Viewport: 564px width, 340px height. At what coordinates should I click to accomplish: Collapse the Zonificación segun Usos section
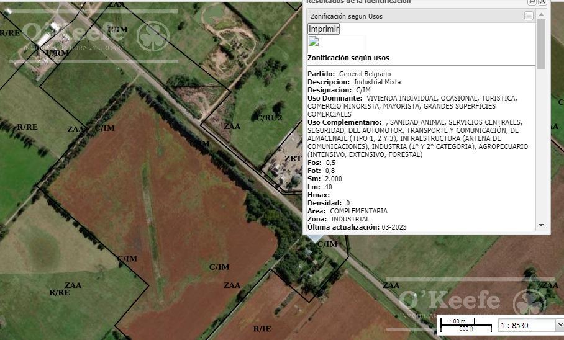click(x=529, y=16)
